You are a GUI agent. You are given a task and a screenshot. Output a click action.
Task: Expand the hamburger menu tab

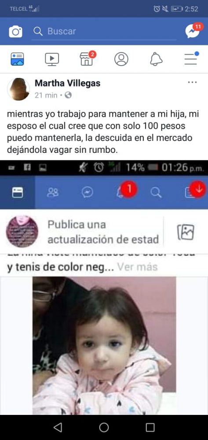pos(191,59)
